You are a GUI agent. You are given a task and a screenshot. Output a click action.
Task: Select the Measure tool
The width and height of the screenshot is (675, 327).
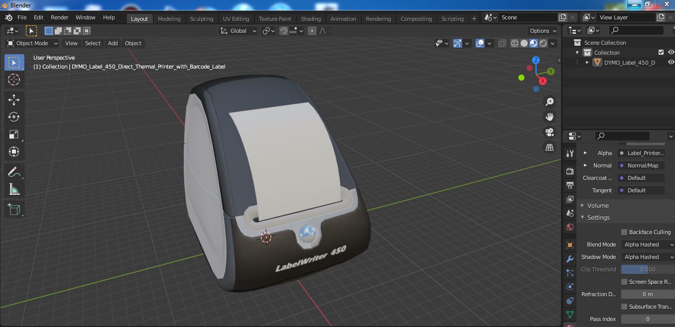(14, 189)
